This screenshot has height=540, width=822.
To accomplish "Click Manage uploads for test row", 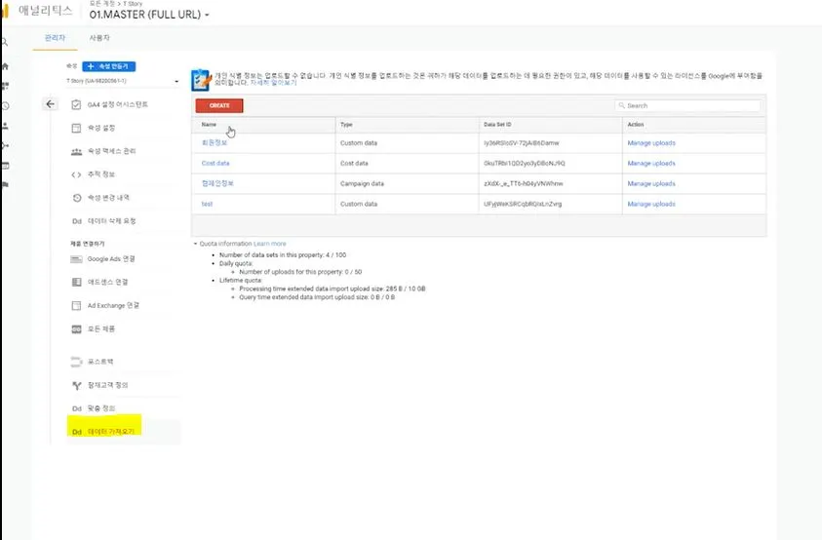I will coord(651,204).
